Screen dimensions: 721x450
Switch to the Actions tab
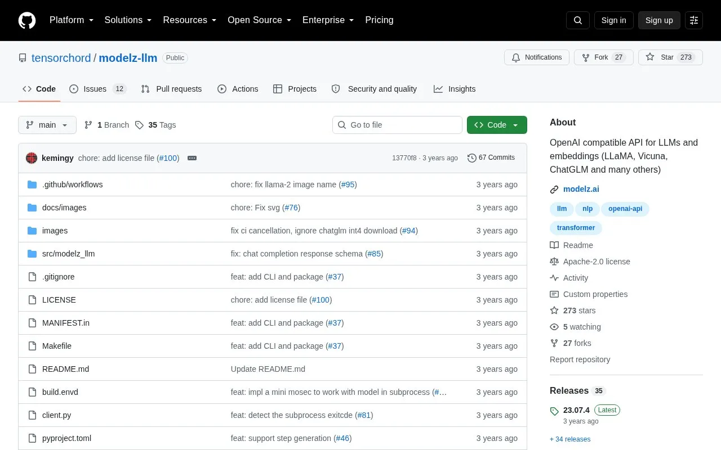(238, 89)
